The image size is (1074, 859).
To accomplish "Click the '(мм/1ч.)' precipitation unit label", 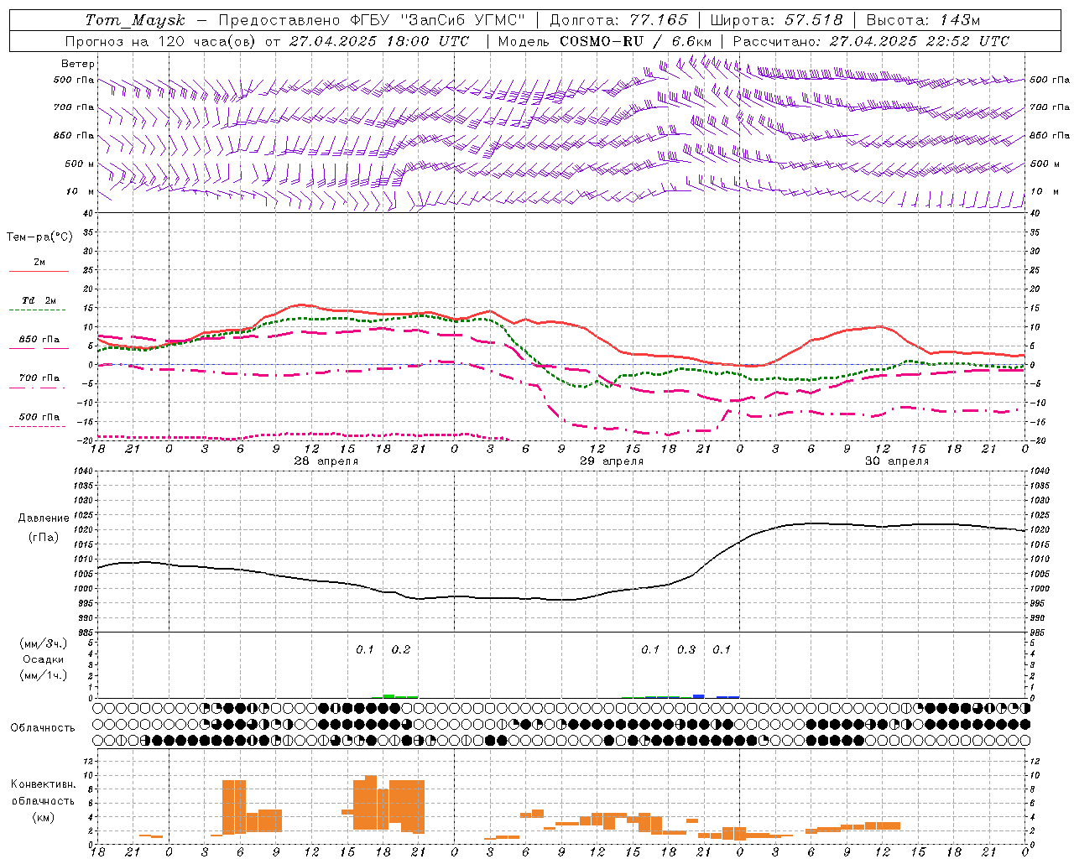I will (44, 676).
